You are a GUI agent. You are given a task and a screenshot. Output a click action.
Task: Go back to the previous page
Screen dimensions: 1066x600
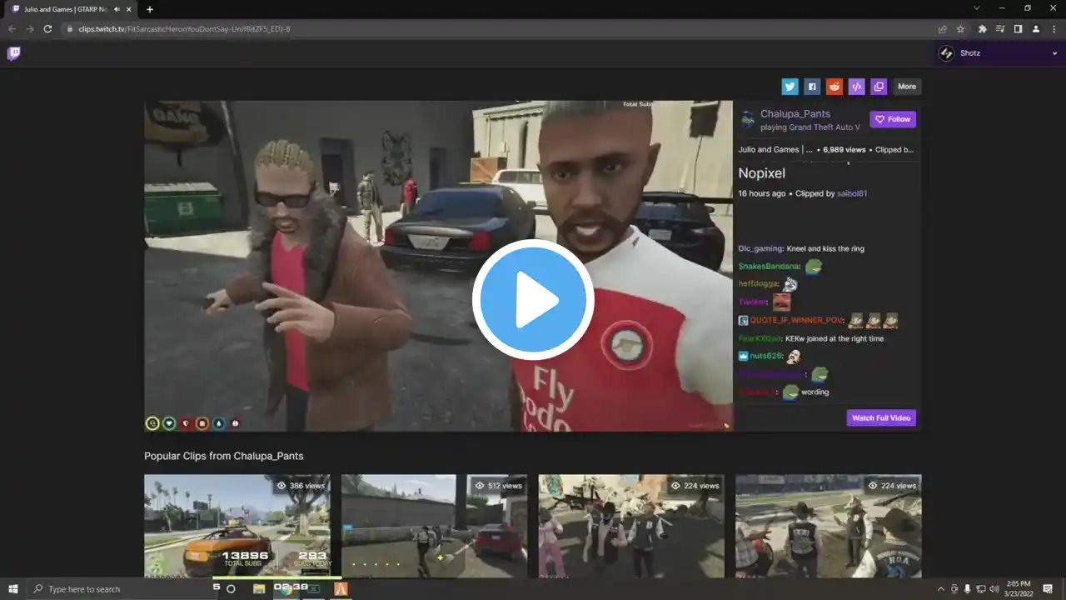(x=12, y=28)
